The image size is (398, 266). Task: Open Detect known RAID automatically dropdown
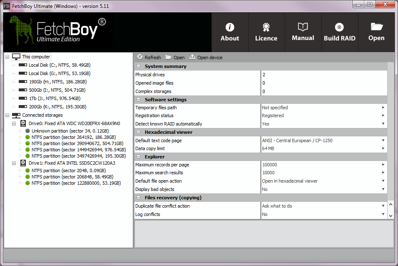click(383, 124)
